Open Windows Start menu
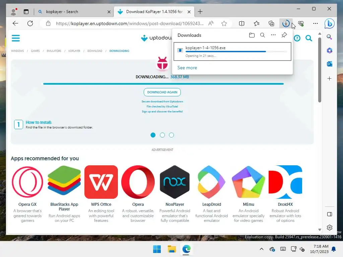 click(x=157, y=249)
